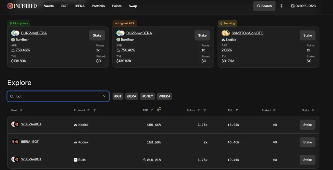Filter by the iBGT chip

(x=118, y=96)
